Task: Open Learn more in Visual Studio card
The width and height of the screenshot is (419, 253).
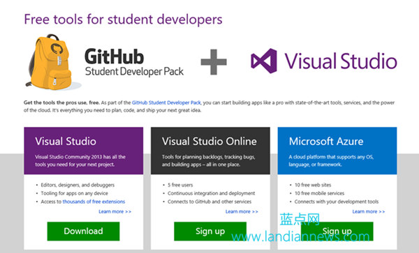Action: click(x=115, y=212)
